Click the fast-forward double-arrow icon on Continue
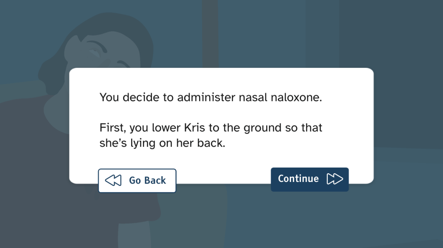The width and height of the screenshot is (443, 248). tap(335, 179)
